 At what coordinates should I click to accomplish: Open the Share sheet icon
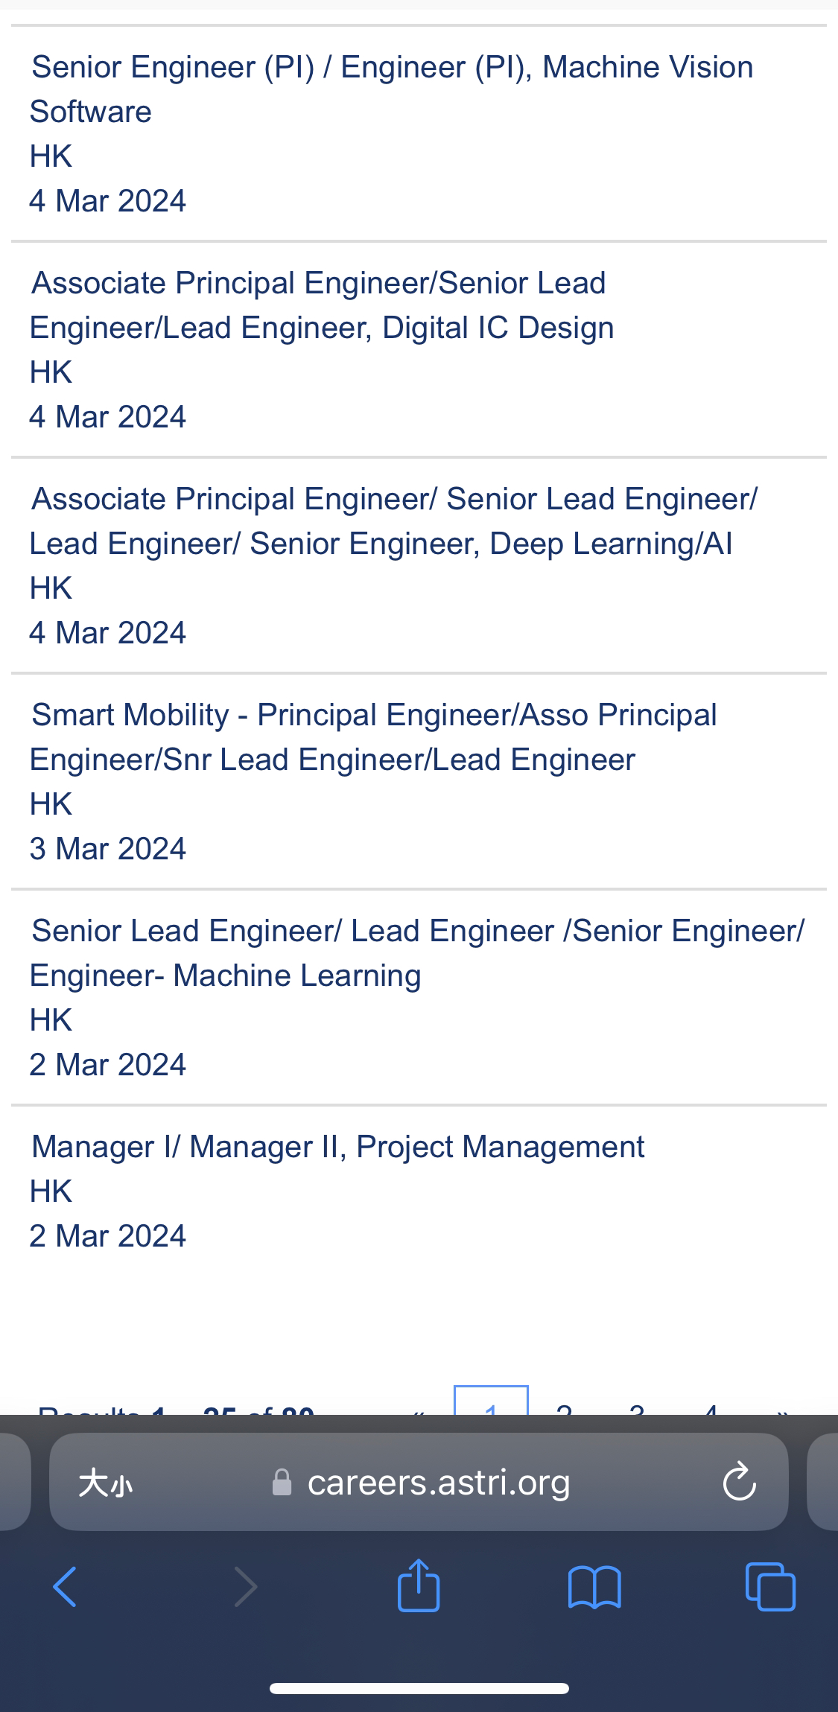tap(419, 1585)
